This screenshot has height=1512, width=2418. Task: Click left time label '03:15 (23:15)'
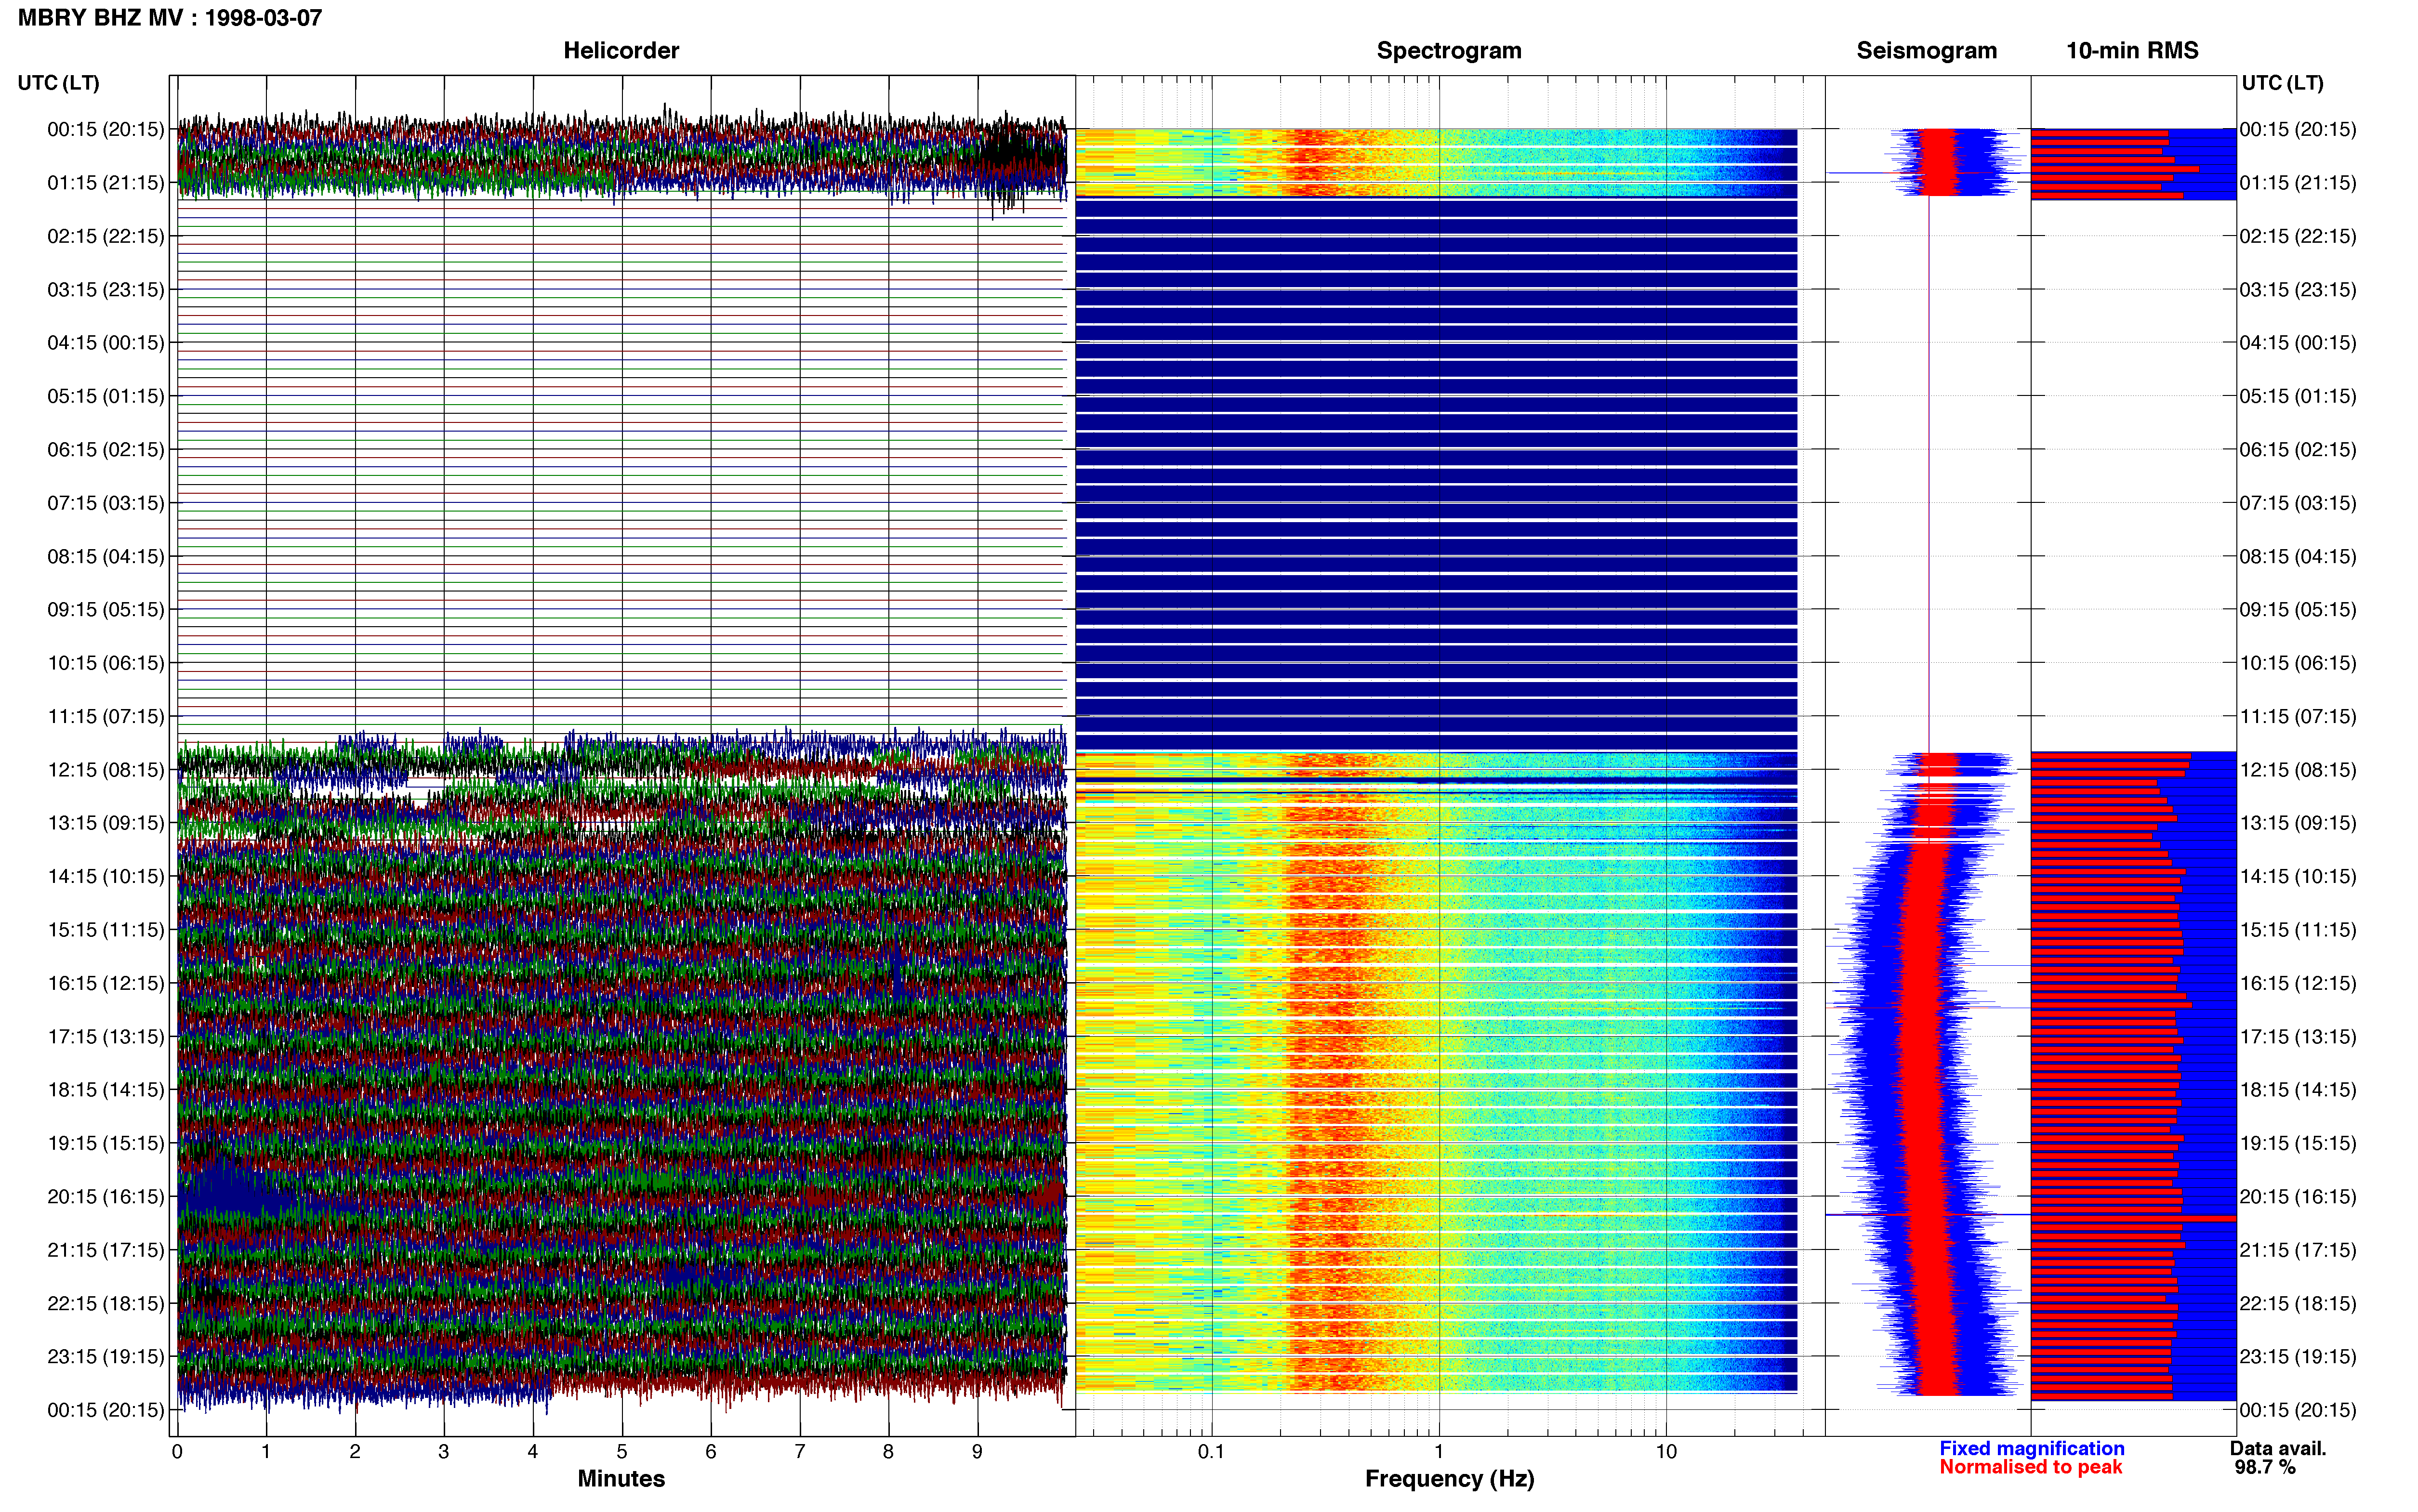106,290
